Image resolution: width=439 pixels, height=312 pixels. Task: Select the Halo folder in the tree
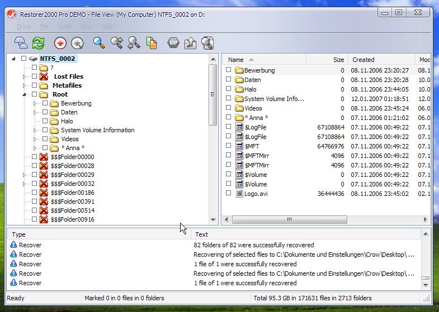point(67,121)
